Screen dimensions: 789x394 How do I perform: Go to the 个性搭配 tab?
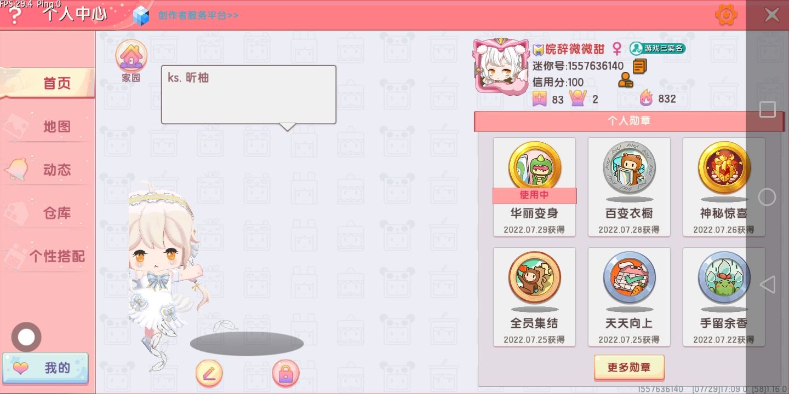click(47, 256)
